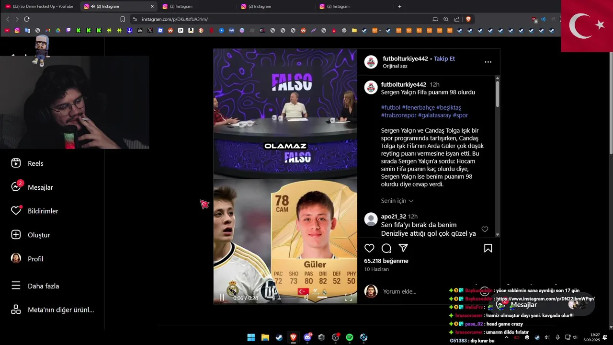Open the Twitch bookmark
This screenshot has height=345, width=613.
pos(68,30)
